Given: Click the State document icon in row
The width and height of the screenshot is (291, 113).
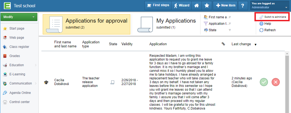Looking at the screenshot, I should [112, 82].
